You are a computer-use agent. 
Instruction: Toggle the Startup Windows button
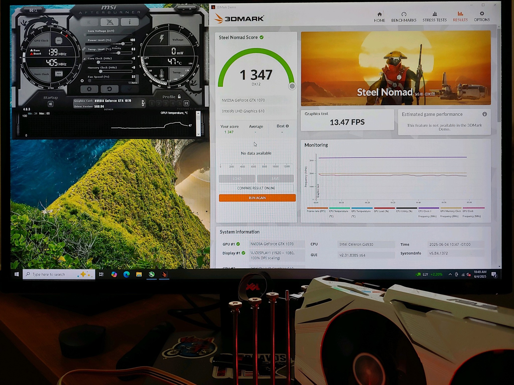50,104
